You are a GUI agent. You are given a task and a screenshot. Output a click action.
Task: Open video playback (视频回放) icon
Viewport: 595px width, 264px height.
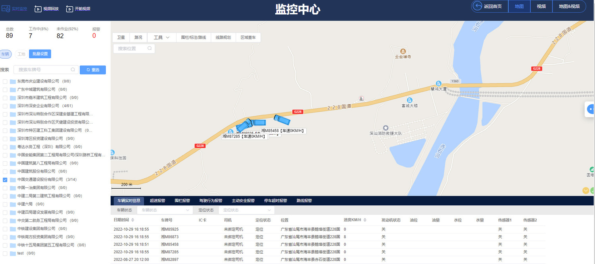pos(38,9)
